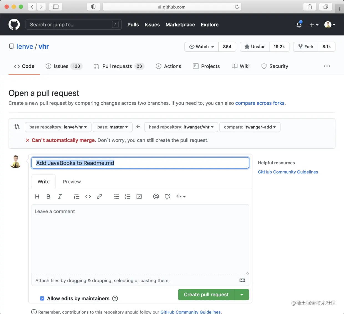Screen dimensions: 344x314
Task: Switch to the Code tab
Action: click(24, 66)
